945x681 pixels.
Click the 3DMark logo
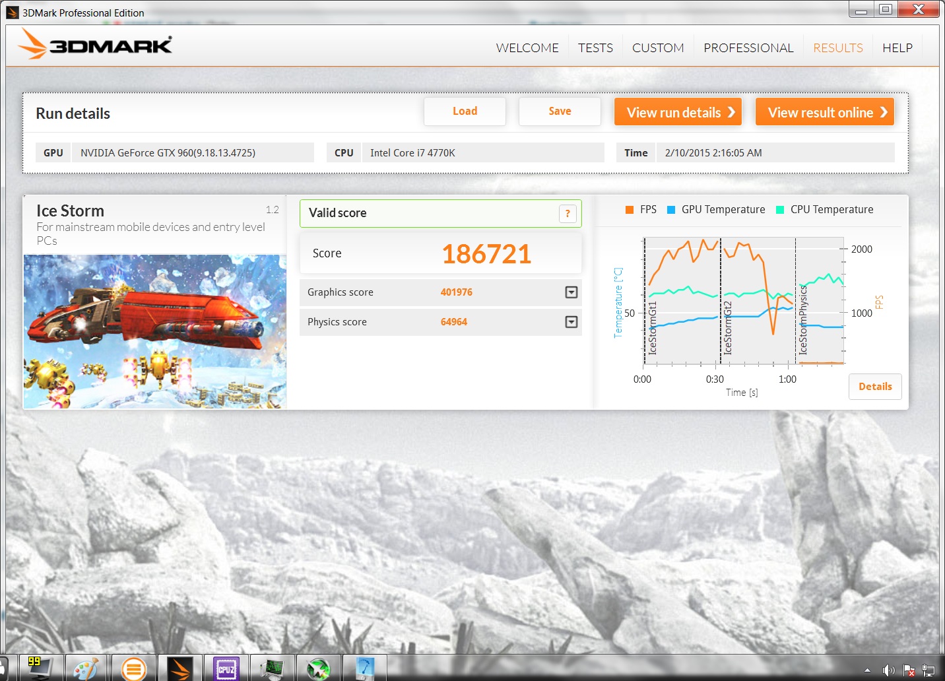click(x=95, y=45)
